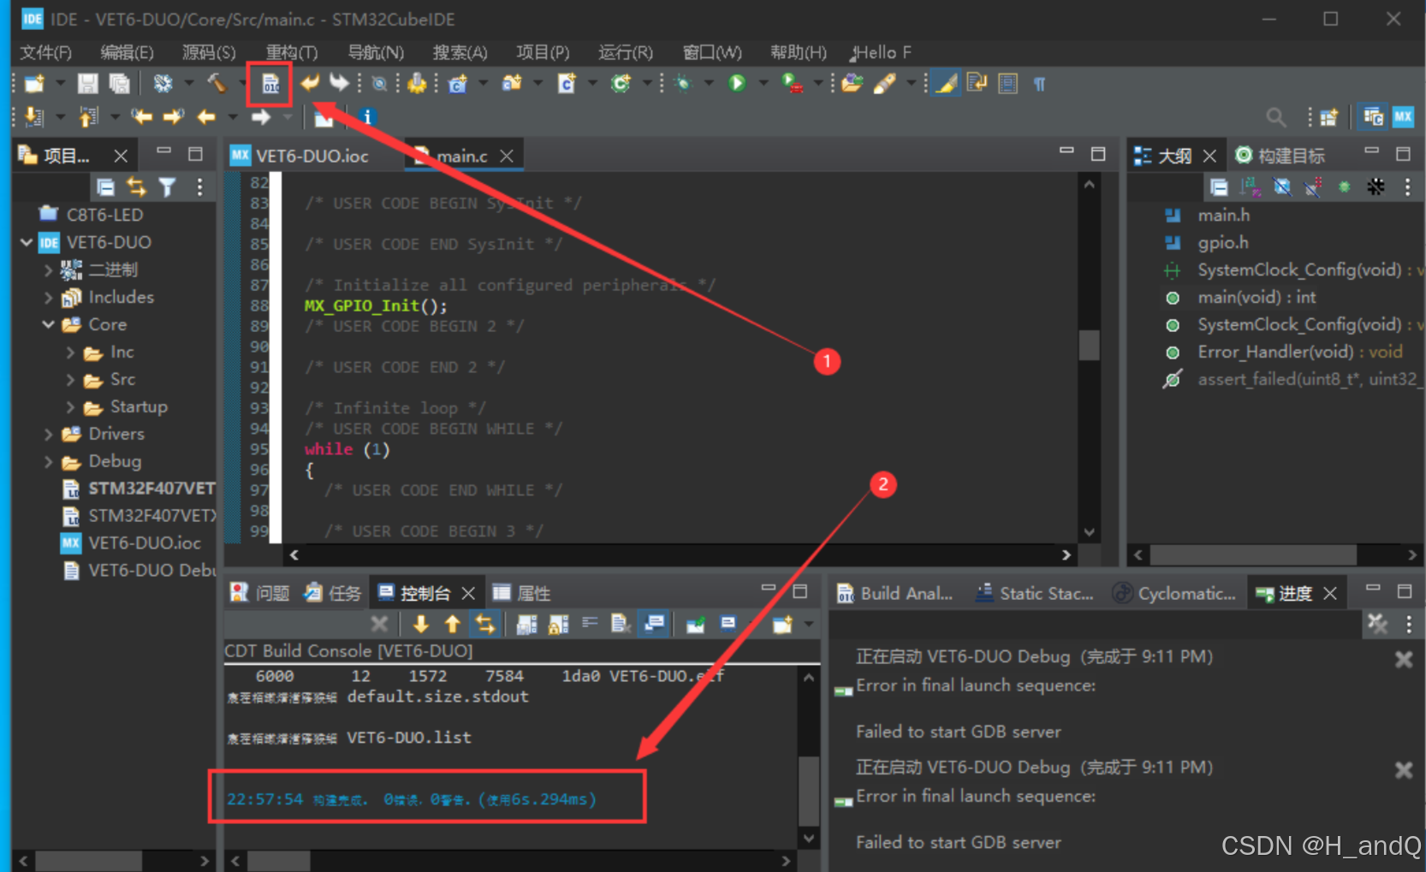Toggle the highlighter mark occurrences button
This screenshot has height=872, width=1426.
click(x=946, y=83)
